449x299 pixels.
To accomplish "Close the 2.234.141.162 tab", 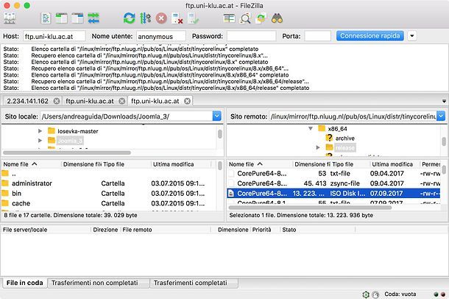I will click(x=57, y=101).
